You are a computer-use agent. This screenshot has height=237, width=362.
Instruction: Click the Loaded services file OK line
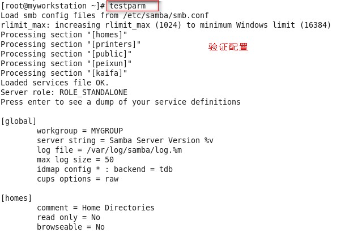click(54, 83)
